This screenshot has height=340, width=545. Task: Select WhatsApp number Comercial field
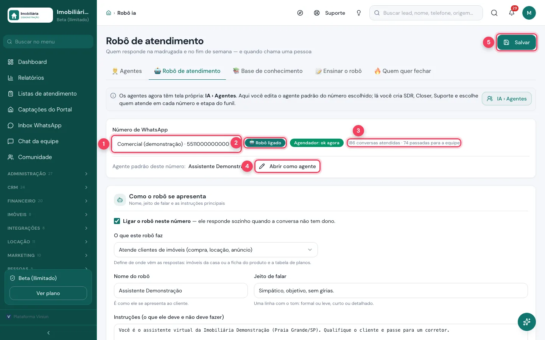[176, 144]
